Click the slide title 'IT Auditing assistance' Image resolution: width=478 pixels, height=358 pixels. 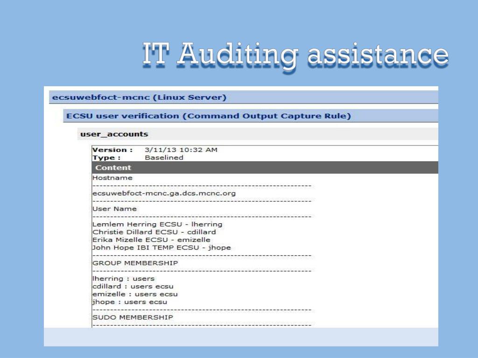[x=295, y=56]
